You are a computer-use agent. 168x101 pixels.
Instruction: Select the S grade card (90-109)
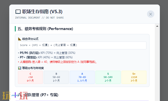pos(108,77)
